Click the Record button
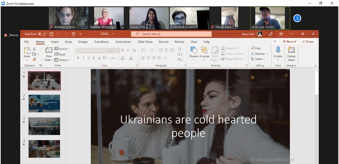 tap(289, 42)
